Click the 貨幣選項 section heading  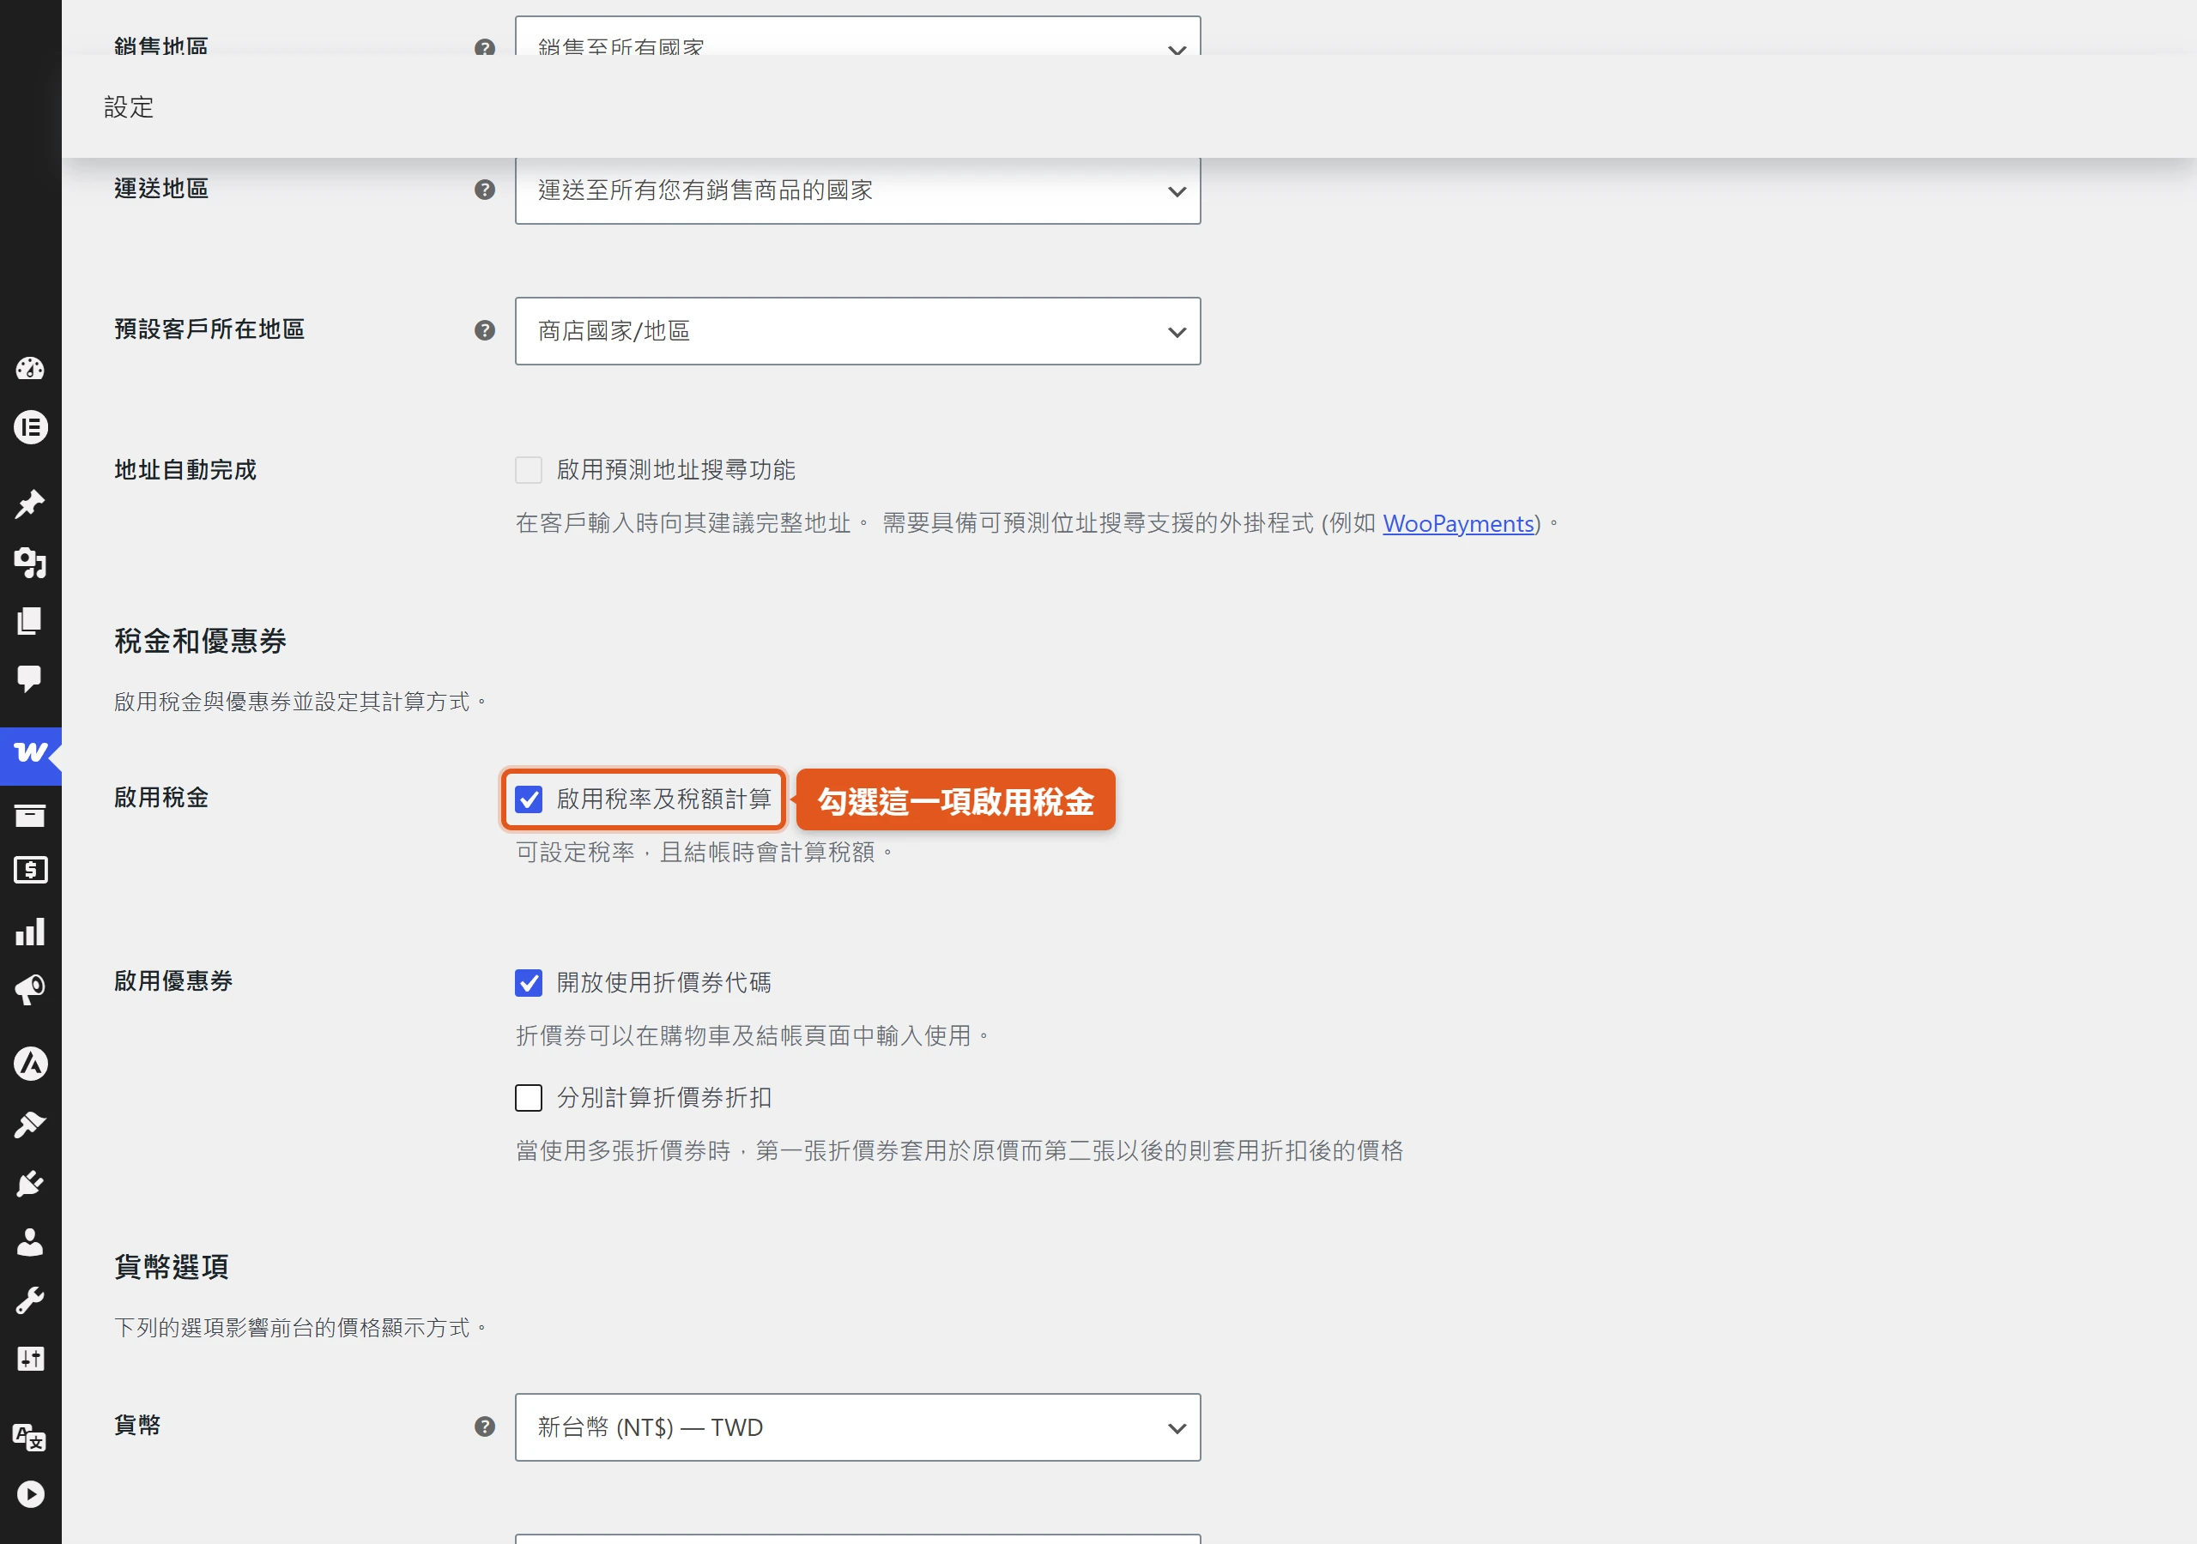click(x=172, y=1267)
